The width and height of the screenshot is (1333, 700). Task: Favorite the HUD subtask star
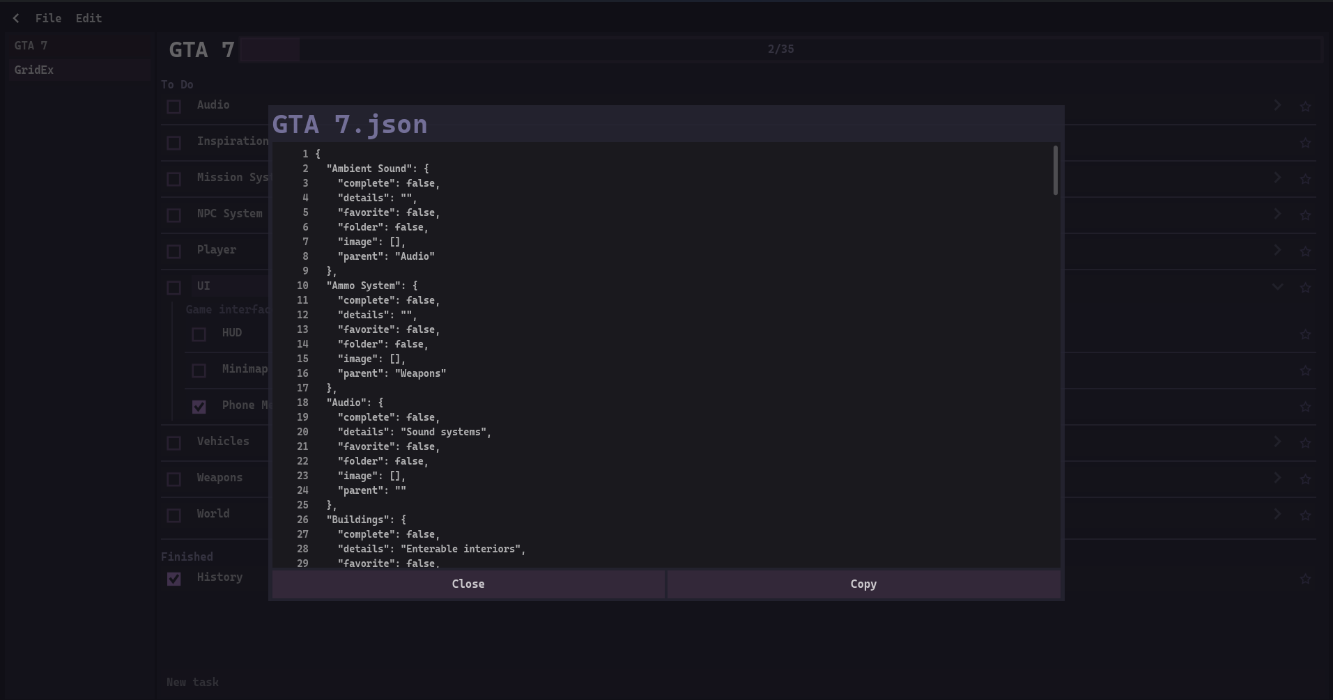[1305, 334]
